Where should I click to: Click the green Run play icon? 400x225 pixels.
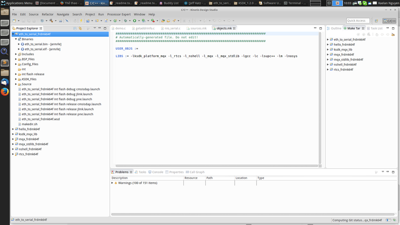[x=135, y=21]
